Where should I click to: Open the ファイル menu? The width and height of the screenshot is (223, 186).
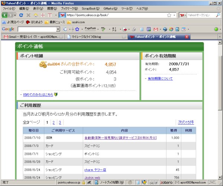pos(9,9)
